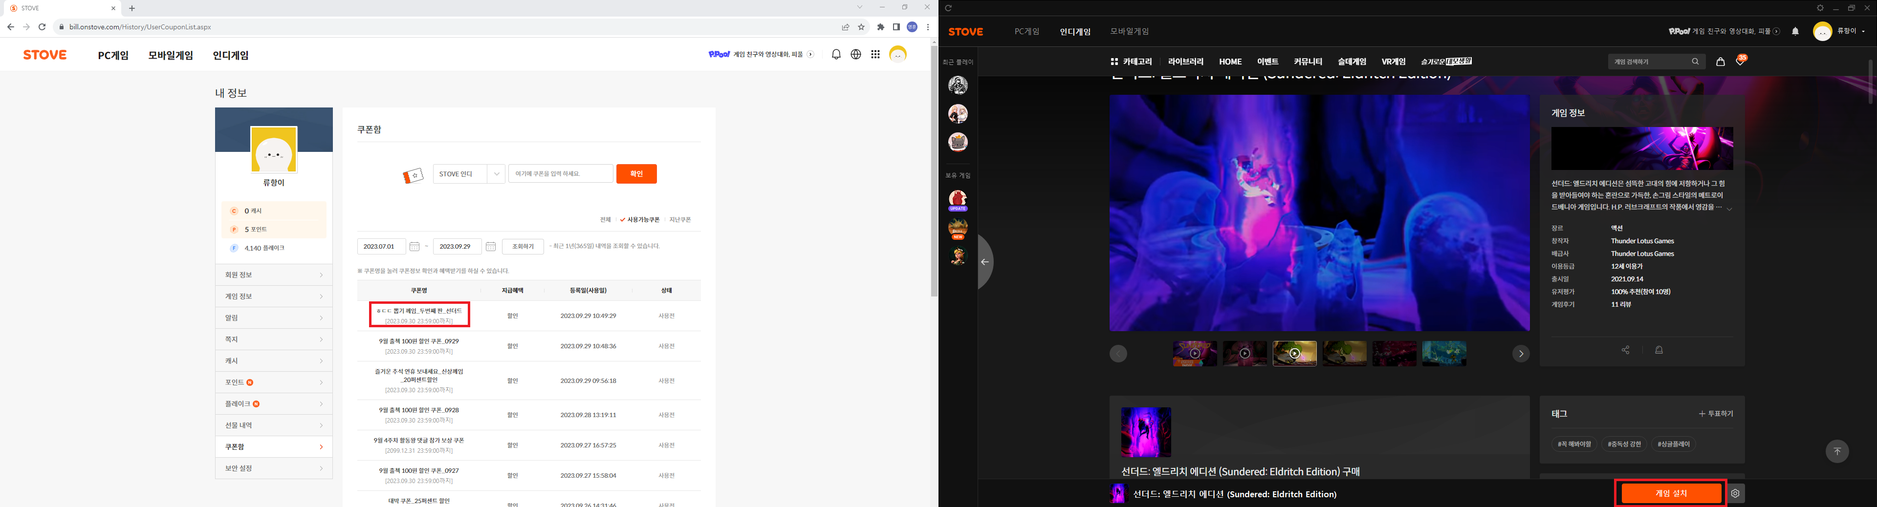Click the share icon in game info
The image size is (1877, 507).
tap(1625, 350)
